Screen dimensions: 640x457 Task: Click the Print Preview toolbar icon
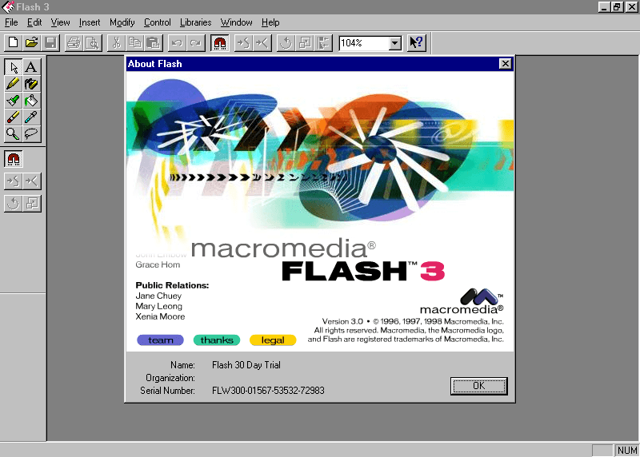[93, 43]
